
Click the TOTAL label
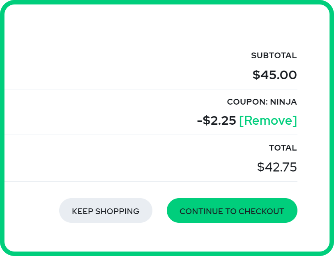(x=283, y=148)
